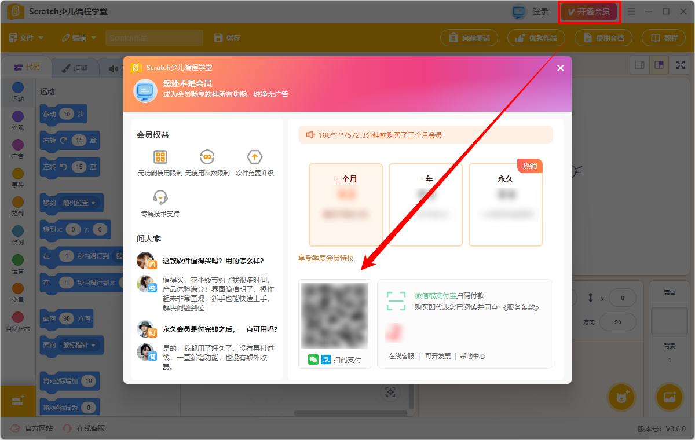Click the 移动 10 步 block
Image resolution: width=695 pixels, height=440 pixels.
(63, 115)
